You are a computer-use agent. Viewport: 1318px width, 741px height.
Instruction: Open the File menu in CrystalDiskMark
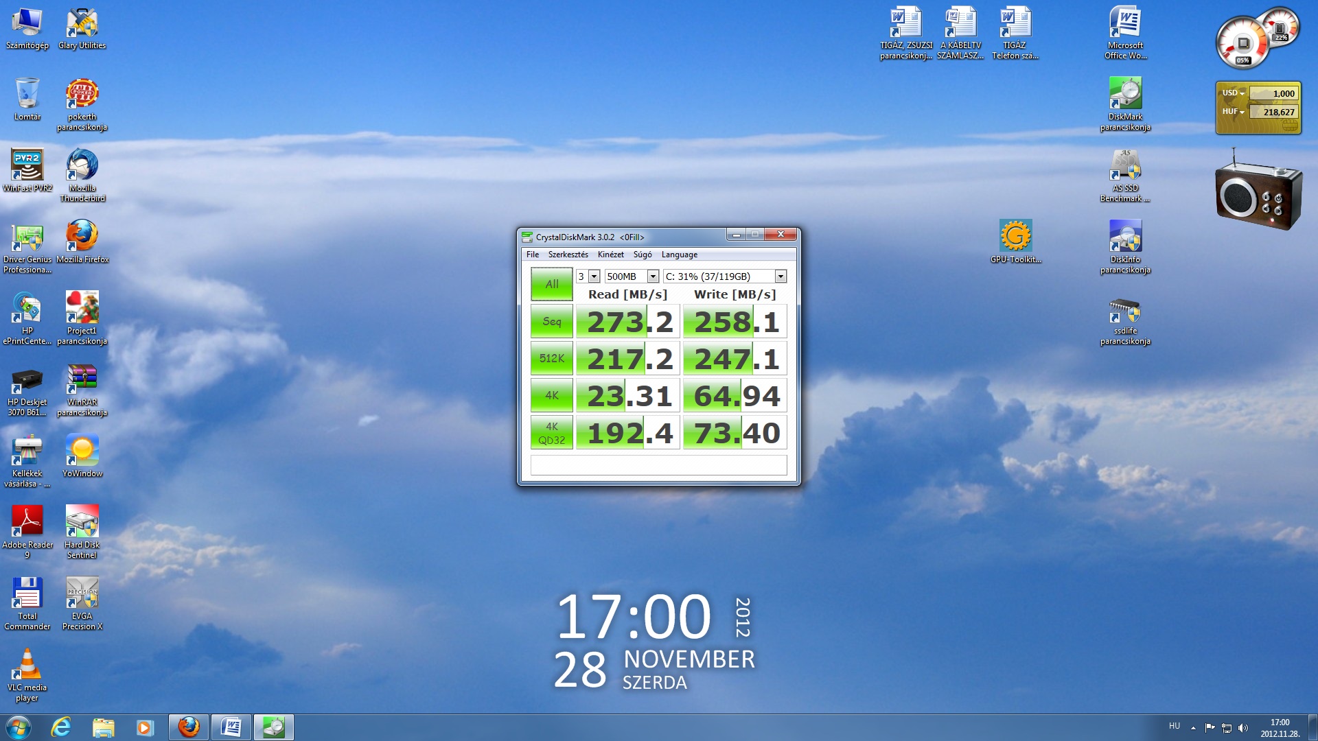(x=532, y=255)
